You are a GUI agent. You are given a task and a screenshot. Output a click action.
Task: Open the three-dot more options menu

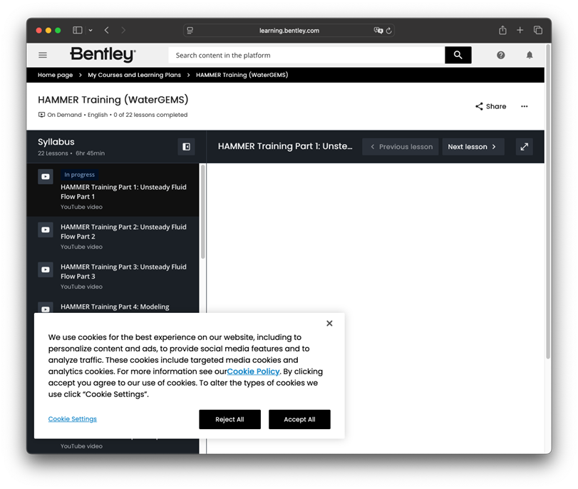click(x=524, y=106)
